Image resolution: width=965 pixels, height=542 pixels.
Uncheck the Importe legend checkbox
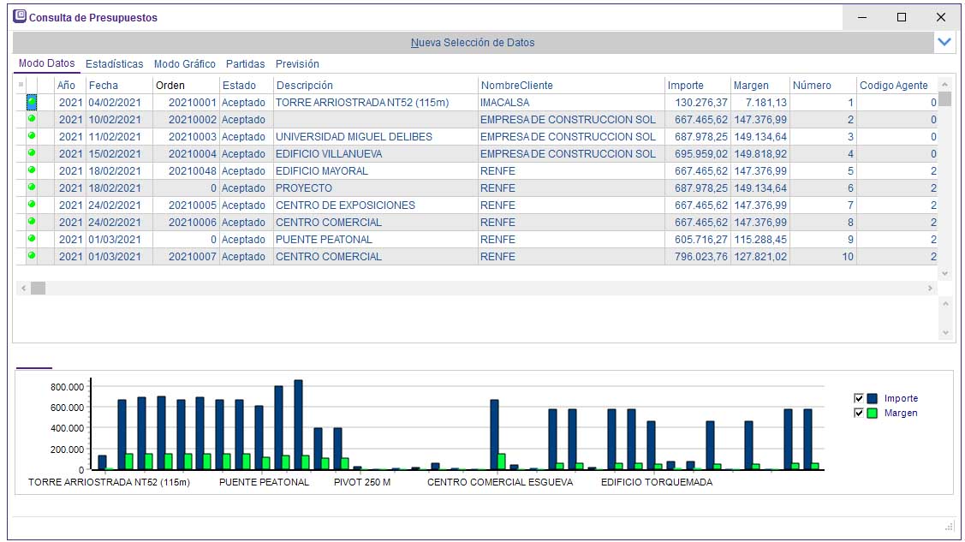(x=859, y=398)
